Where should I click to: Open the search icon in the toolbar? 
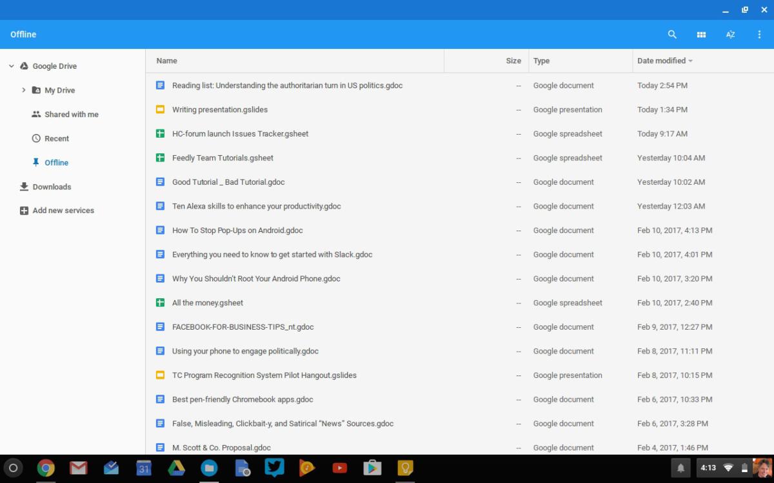coord(672,35)
